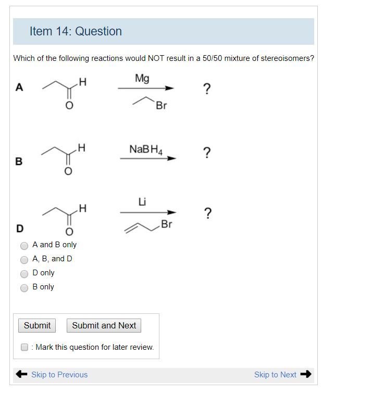
Task: Click the reaction arrow for the Li reaction
Action: point(147,212)
